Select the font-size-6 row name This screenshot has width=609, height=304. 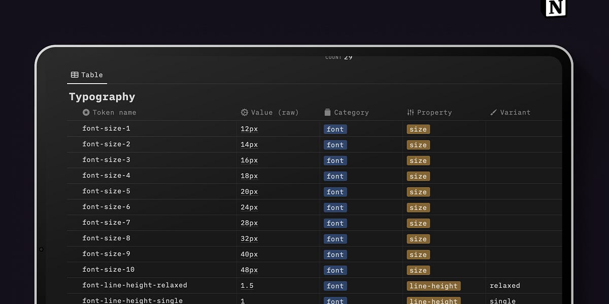(x=107, y=207)
